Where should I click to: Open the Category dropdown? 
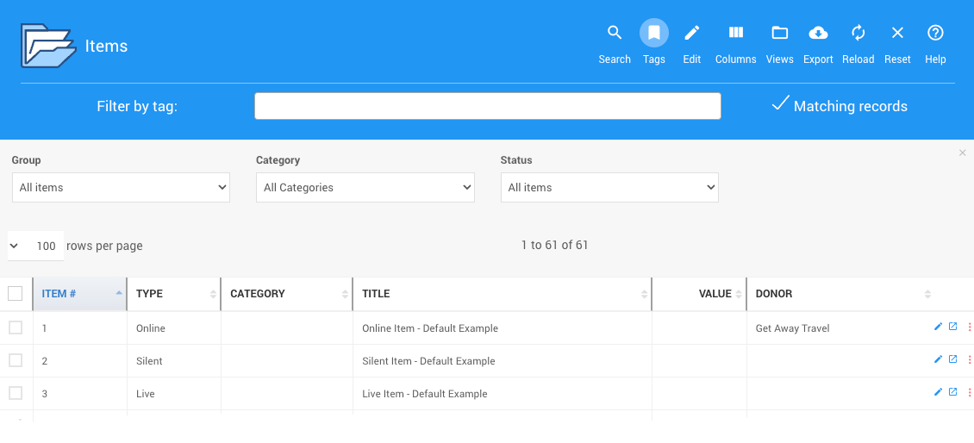[365, 187]
